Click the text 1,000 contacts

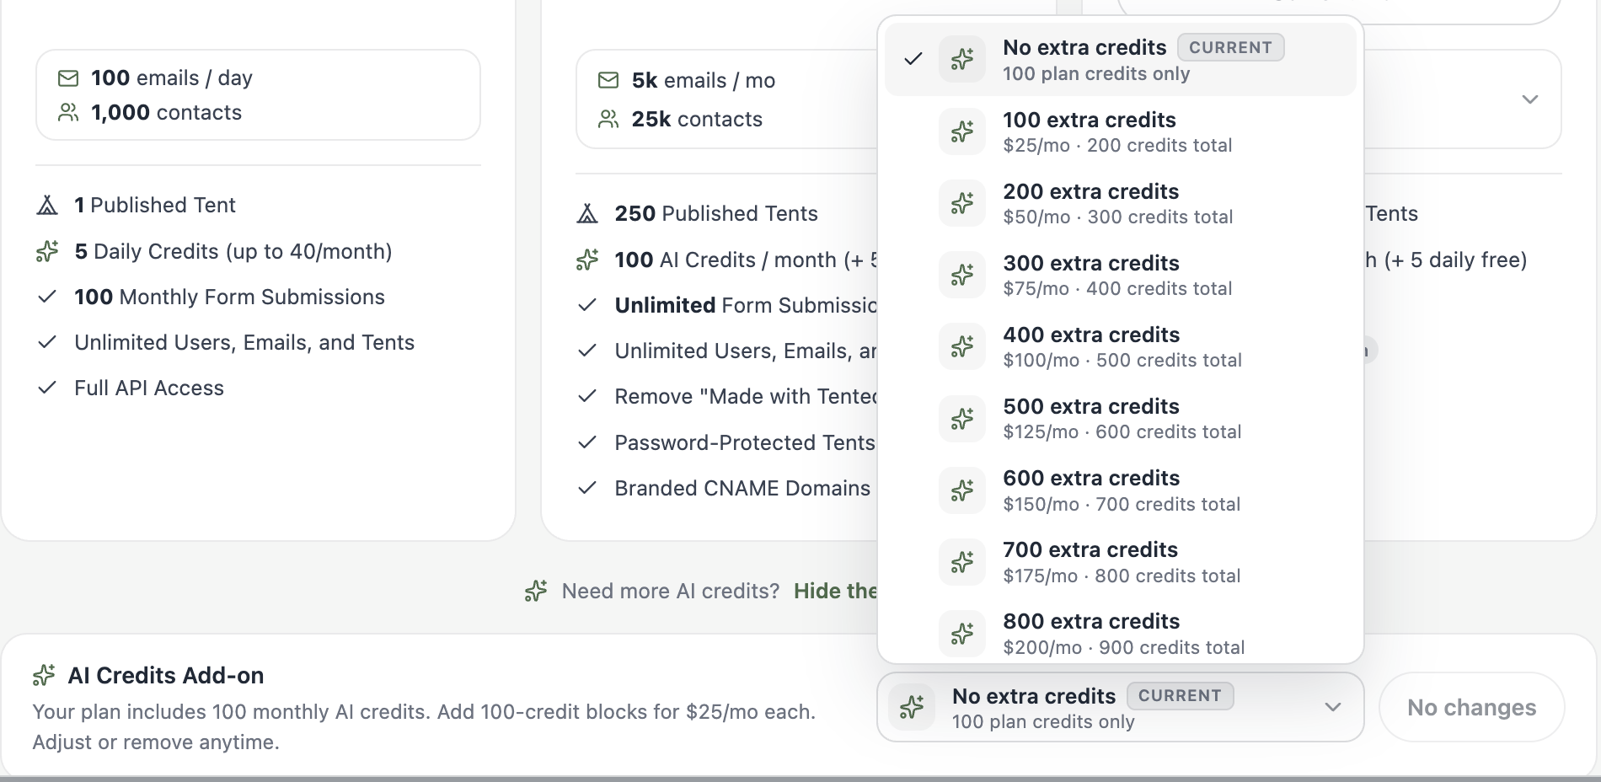tap(166, 112)
